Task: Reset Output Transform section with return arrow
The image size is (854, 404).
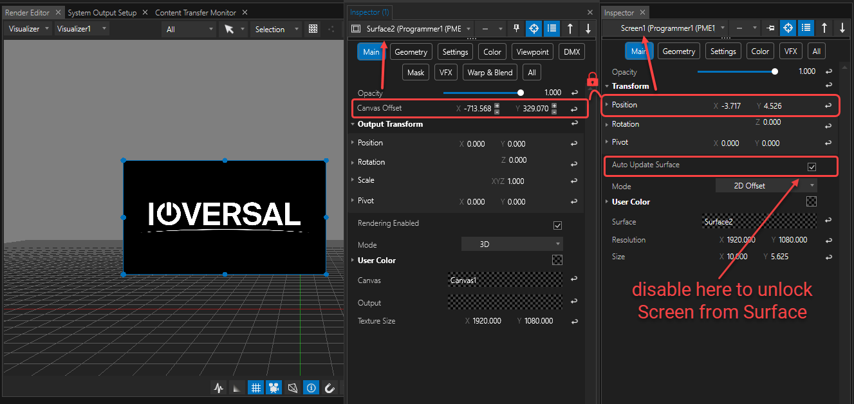Action: click(574, 124)
